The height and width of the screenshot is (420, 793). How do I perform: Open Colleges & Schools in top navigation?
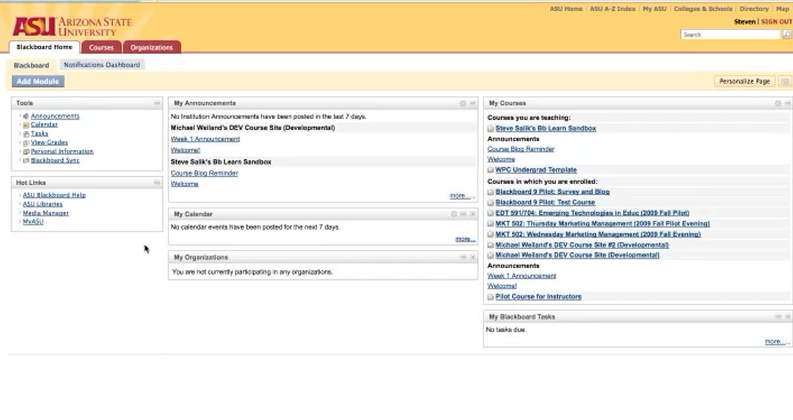pyautogui.click(x=703, y=9)
